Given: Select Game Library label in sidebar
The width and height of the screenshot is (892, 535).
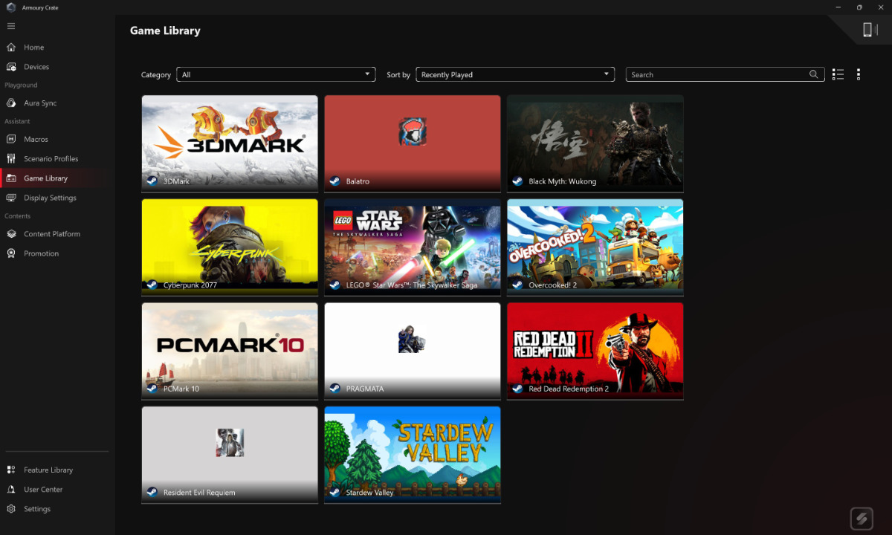Looking at the screenshot, I should coord(45,178).
